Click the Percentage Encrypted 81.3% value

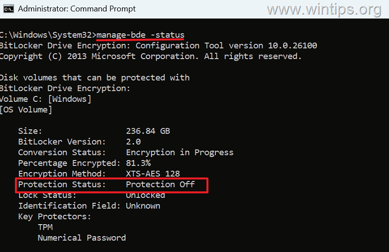(x=138, y=163)
